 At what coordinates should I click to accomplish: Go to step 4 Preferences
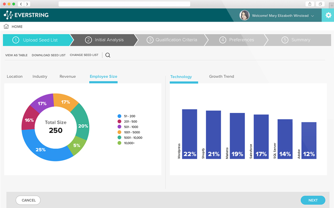(x=236, y=40)
